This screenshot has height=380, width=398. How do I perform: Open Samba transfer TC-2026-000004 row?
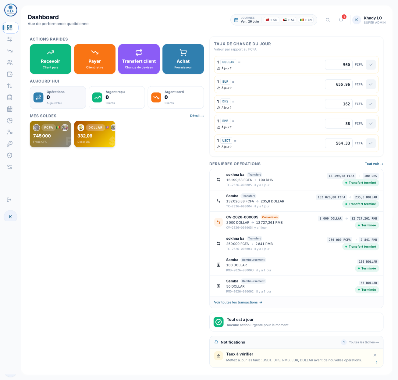tap(296, 201)
